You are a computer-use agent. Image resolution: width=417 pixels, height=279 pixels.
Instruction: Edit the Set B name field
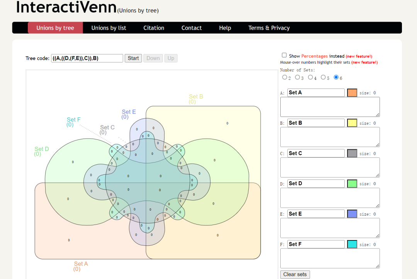click(316, 123)
